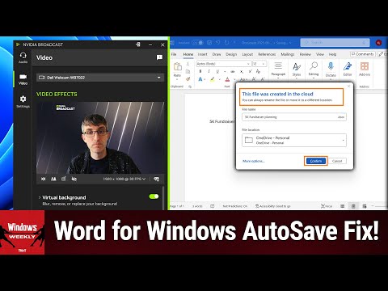
Task: Switch to the Insert ribbon tab
Action: tap(202, 54)
